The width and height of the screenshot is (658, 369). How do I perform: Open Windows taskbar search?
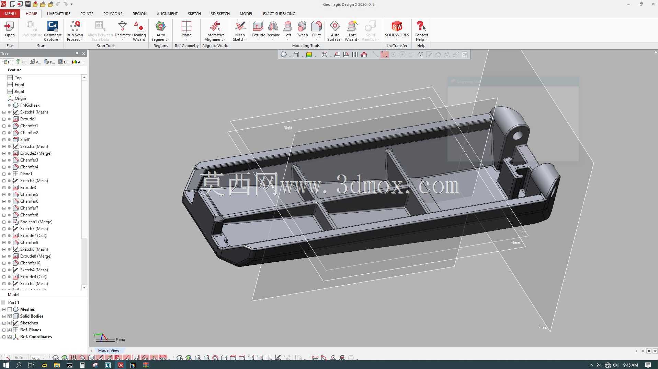click(19, 365)
